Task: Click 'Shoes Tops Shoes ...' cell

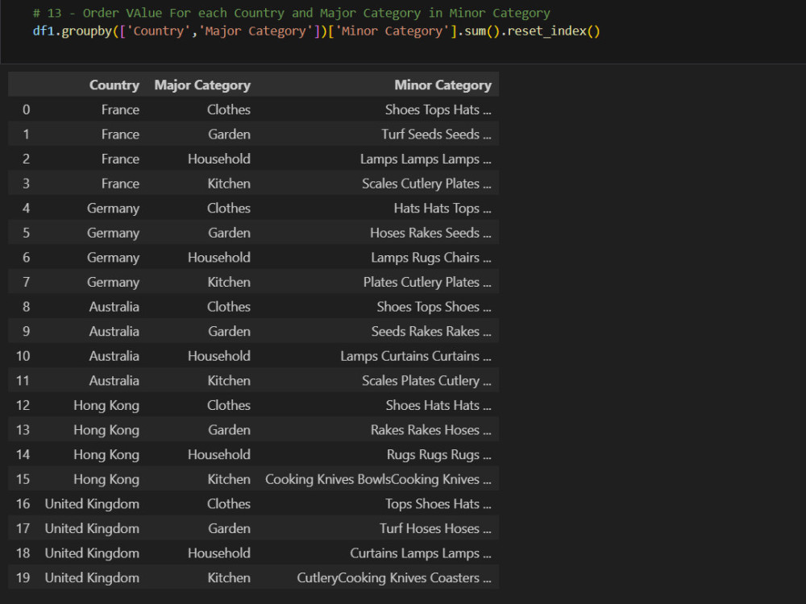Action: coord(434,307)
